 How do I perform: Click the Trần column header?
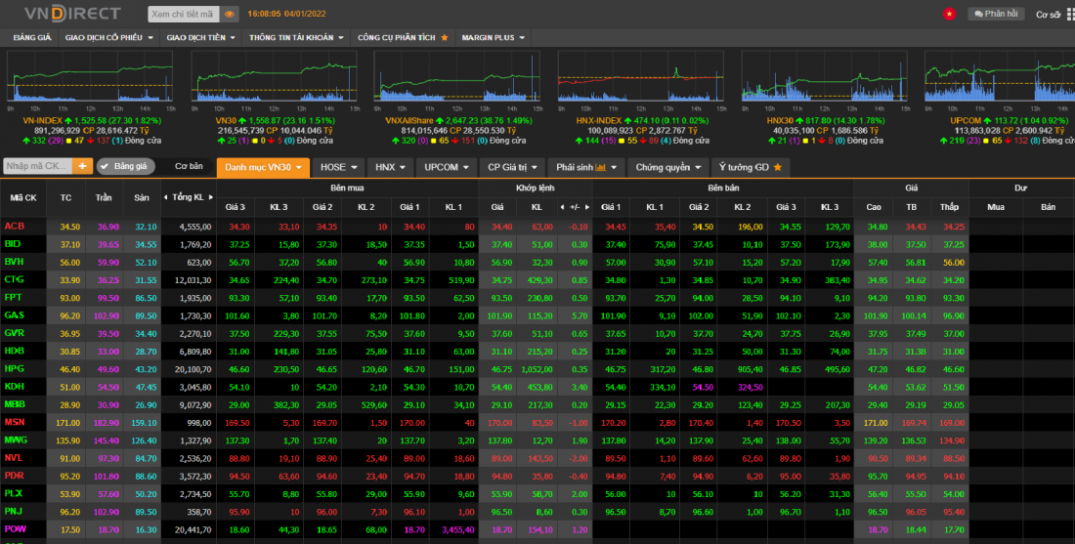(x=104, y=197)
